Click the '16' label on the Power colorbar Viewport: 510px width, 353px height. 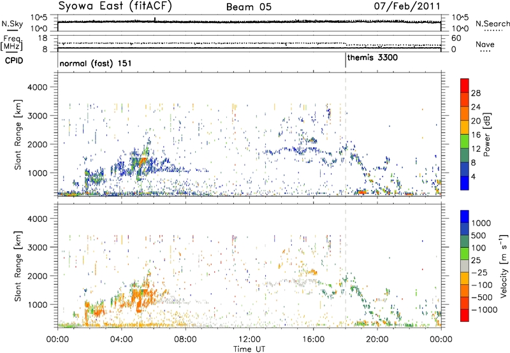(476, 135)
